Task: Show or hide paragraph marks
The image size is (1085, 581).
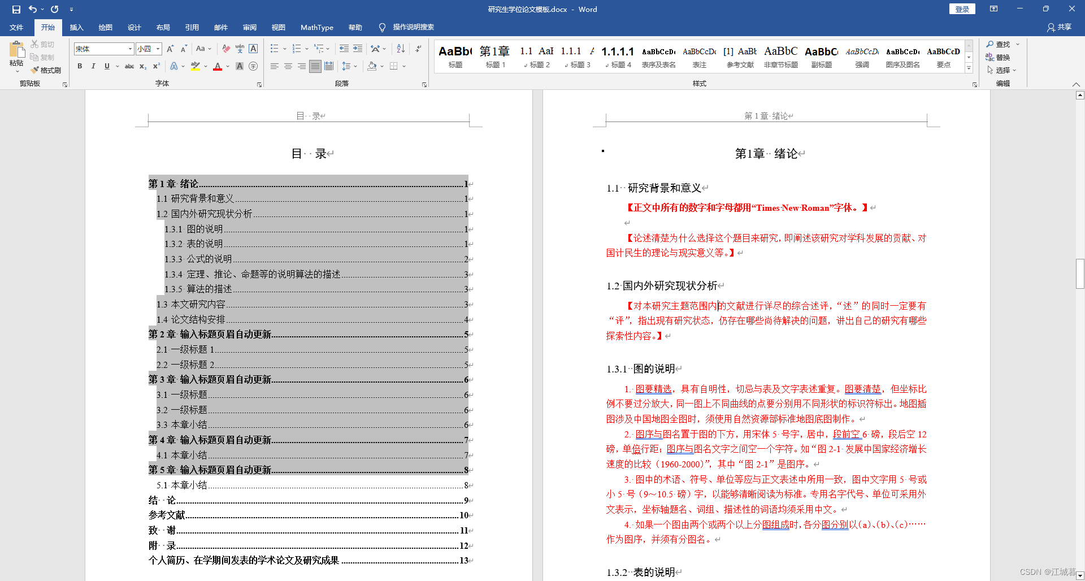Action: 418,49
